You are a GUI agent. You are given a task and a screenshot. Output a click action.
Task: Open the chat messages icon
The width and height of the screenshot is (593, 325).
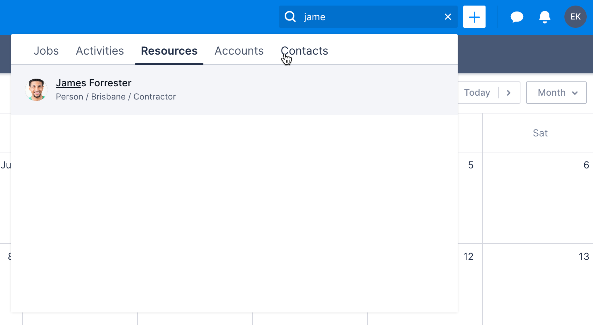point(517,16)
